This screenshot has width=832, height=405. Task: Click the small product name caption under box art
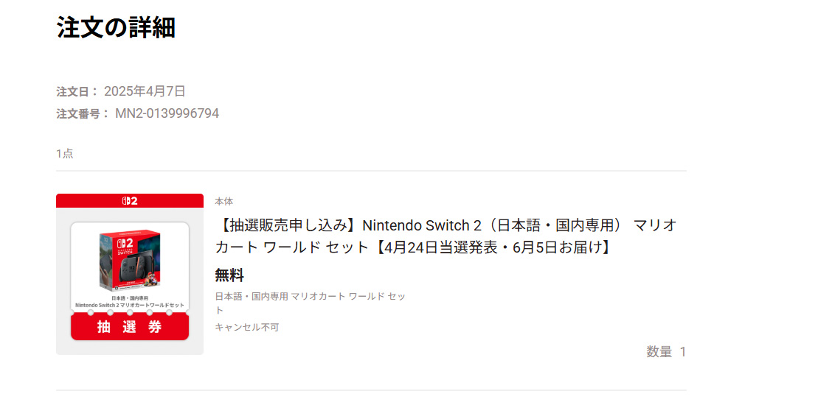[130, 302]
